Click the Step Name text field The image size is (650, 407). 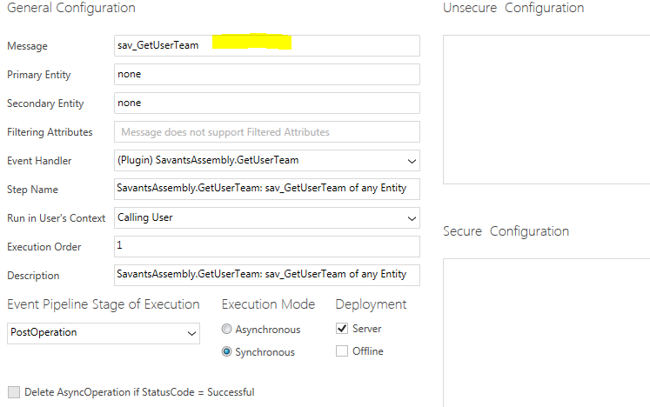pos(266,189)
